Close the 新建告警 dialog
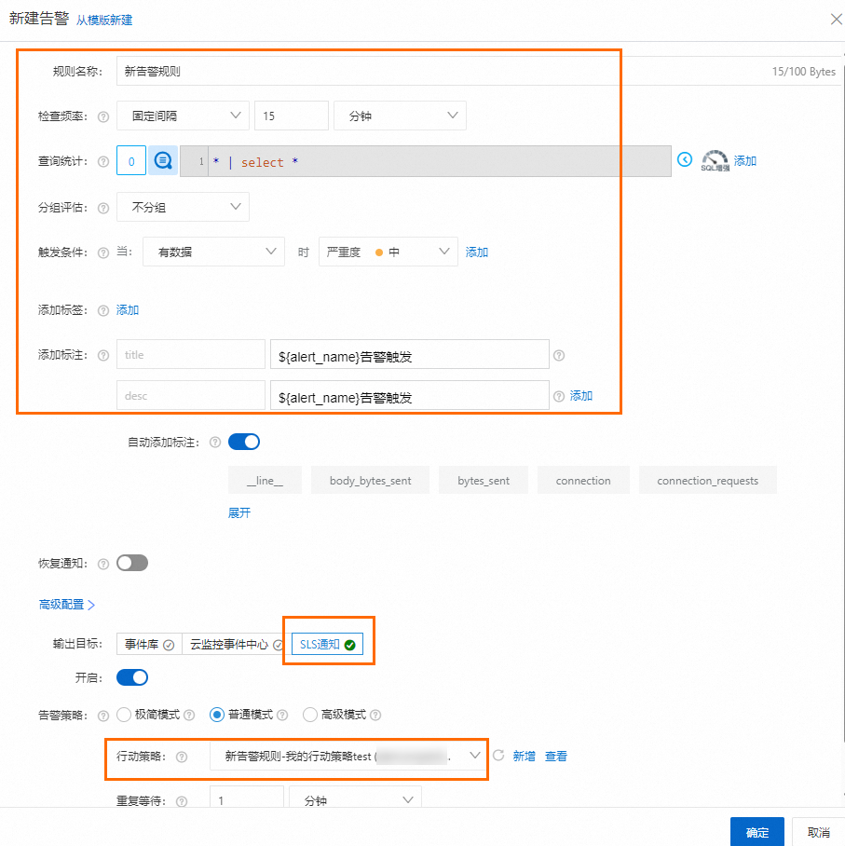Screen dimensions: 845x846 click(x=836, y=20)
